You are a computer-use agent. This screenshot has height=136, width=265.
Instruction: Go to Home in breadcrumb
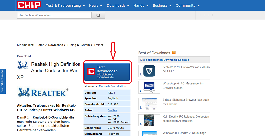tap(40, 45)
